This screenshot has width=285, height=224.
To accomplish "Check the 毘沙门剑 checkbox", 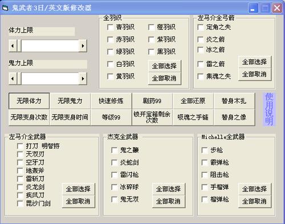I will click(x=20, y=203).
